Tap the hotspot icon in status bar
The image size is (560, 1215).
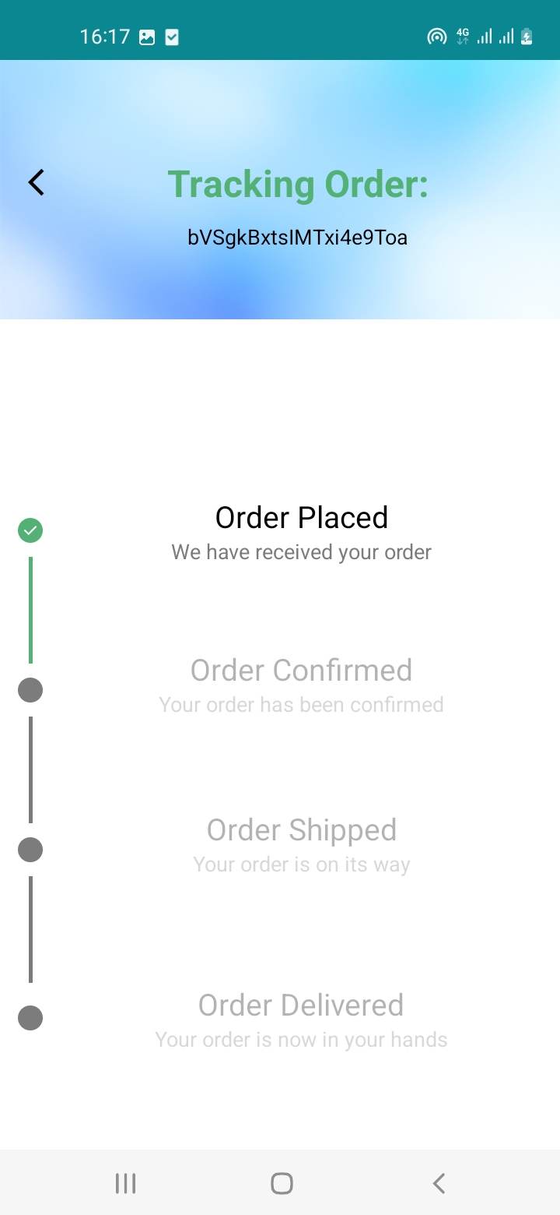click(436, 37)
